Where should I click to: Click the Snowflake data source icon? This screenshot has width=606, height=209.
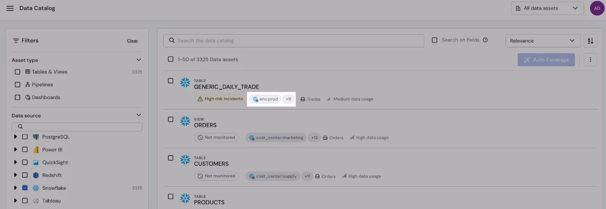coord(36,188)
